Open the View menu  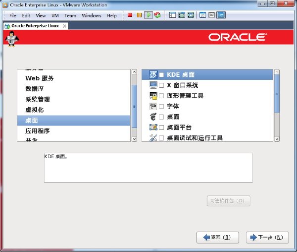41,15
